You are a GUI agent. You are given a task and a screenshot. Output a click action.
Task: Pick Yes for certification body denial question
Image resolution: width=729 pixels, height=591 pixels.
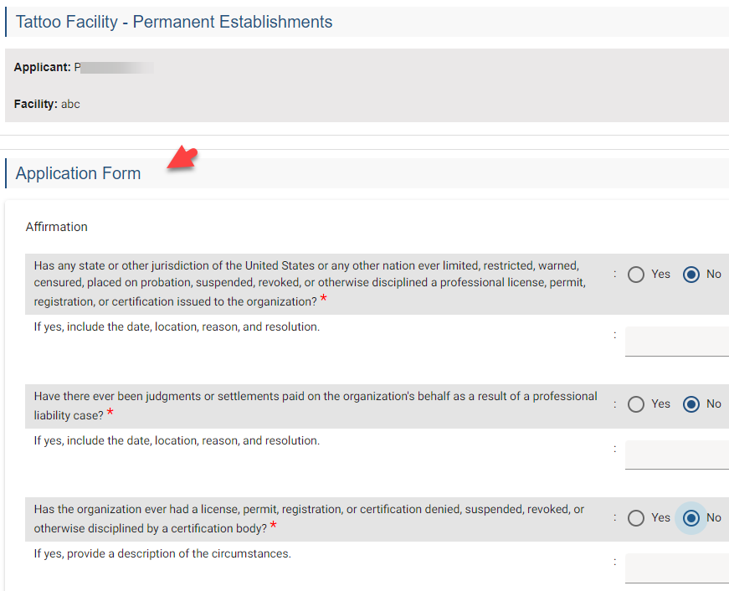coord(636,518)
